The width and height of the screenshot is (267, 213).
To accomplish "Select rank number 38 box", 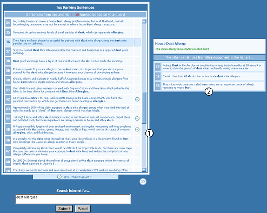I will click(x=8, y=61).
